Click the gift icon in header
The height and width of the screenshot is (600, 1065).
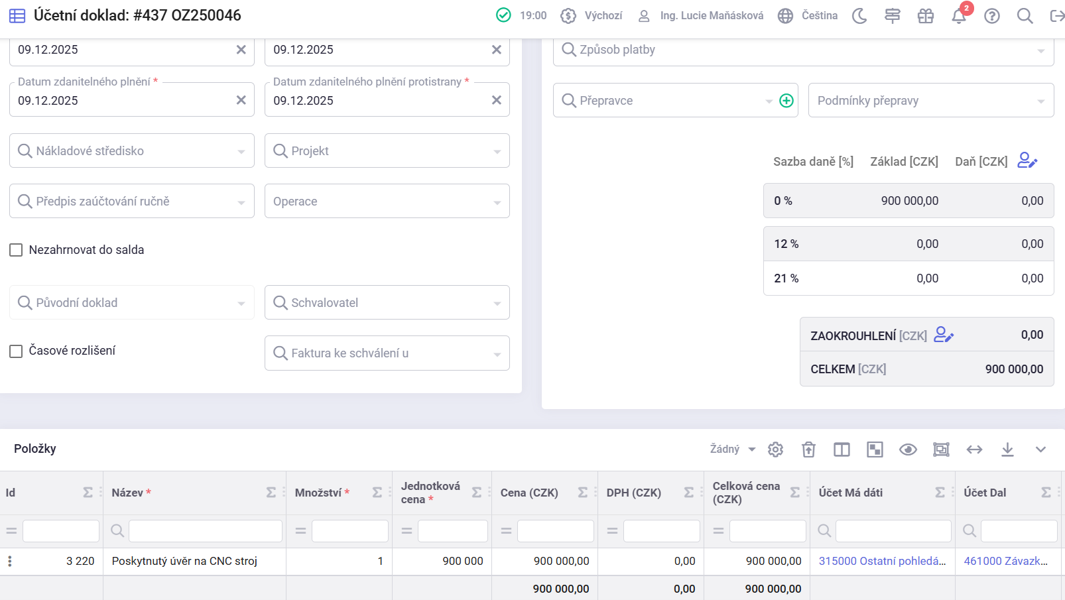pyautogui.click(x=926, y=16)
